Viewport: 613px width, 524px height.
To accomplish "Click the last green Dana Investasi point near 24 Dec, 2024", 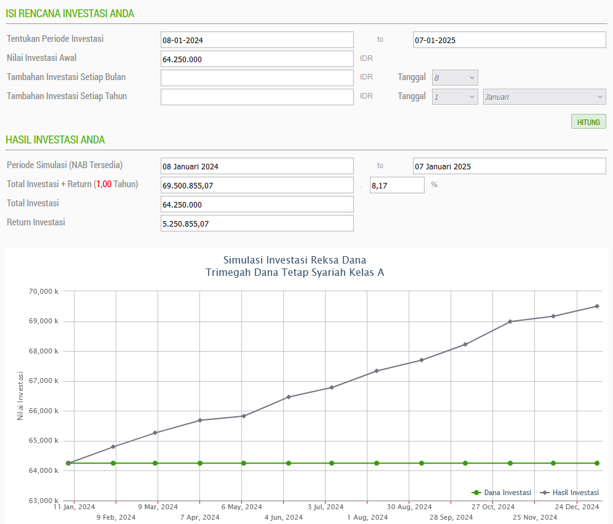I will (597, 463).
